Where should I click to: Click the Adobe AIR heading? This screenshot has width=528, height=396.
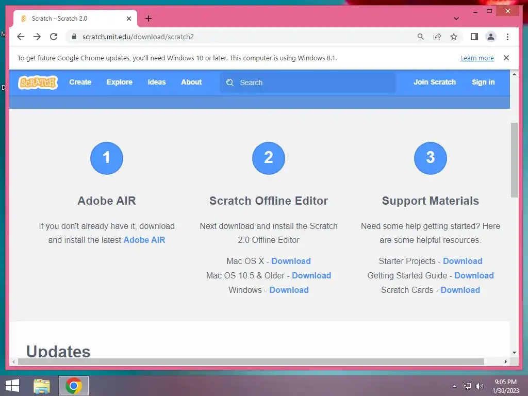pos(107,201)
